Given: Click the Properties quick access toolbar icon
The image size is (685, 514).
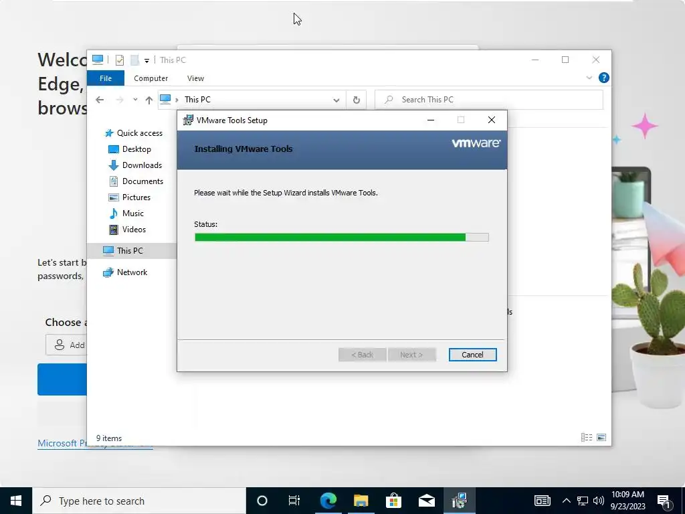Looking at the screenshot, I should [x=119, y=60].
